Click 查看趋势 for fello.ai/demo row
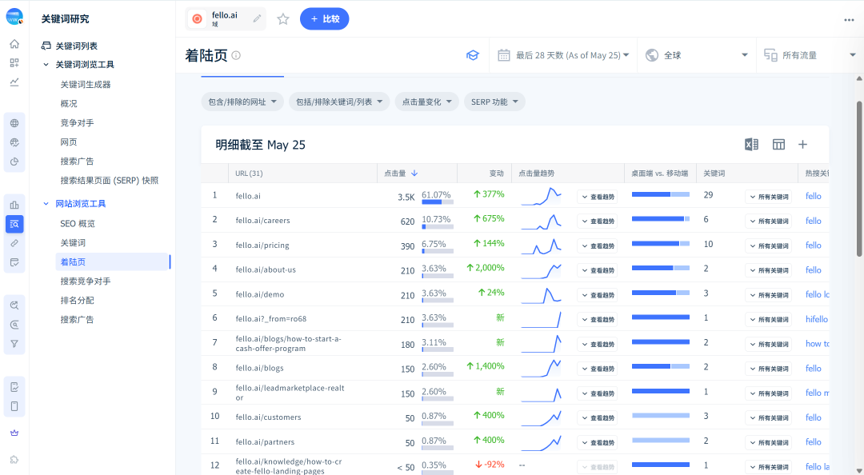Viewport: 864px width, 475px height. (598, 295)
